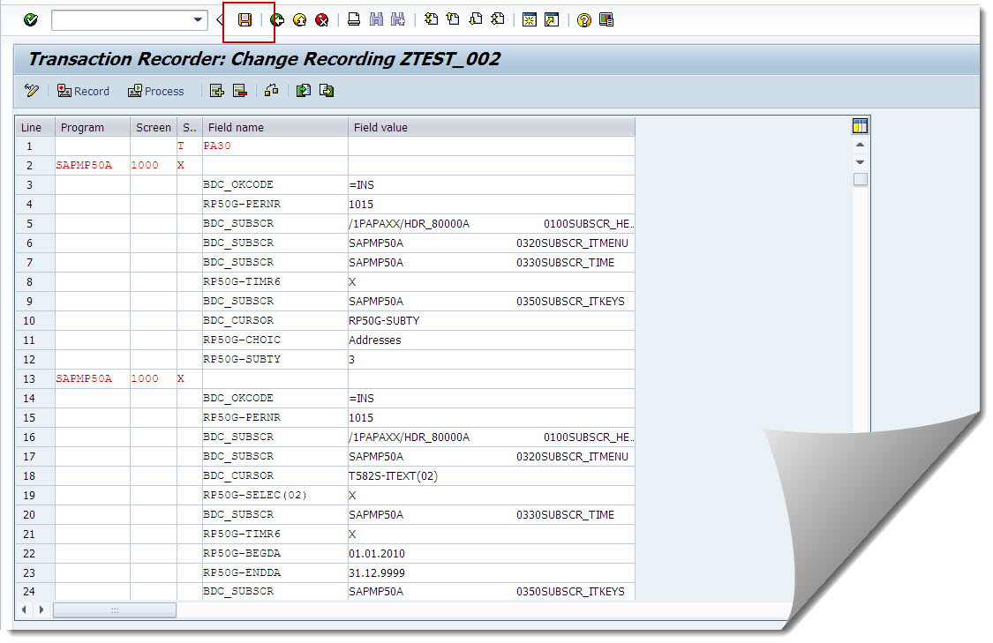
Task: Export the recording with the export icon
Action: (x=326, y=91)
